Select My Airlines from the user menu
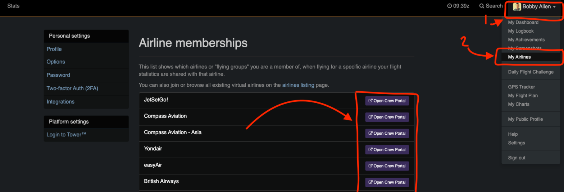 [x=519, y=57]
